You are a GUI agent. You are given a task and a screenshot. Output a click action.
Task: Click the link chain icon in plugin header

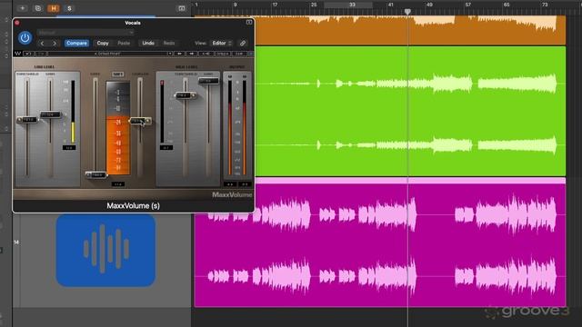point(243,43)
